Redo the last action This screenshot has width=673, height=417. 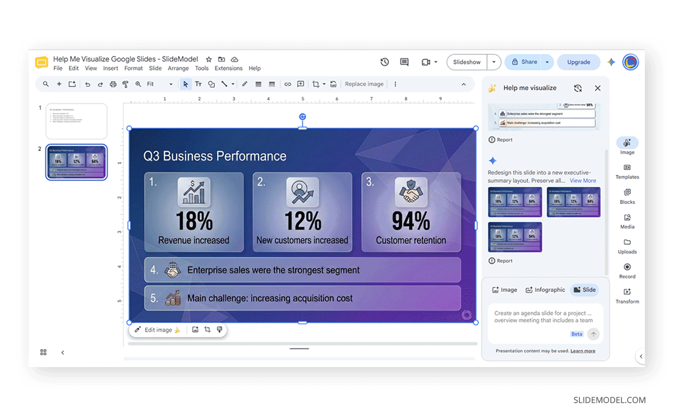click(x=100, y=84)
